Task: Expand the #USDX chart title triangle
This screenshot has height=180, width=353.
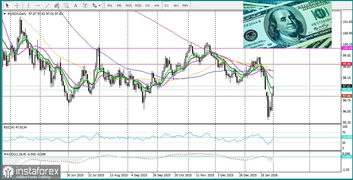Action: (4, 13)
